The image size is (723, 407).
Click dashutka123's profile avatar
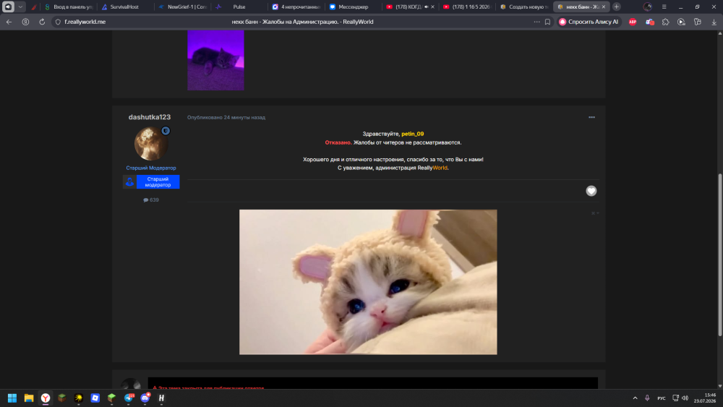(151, 144)
